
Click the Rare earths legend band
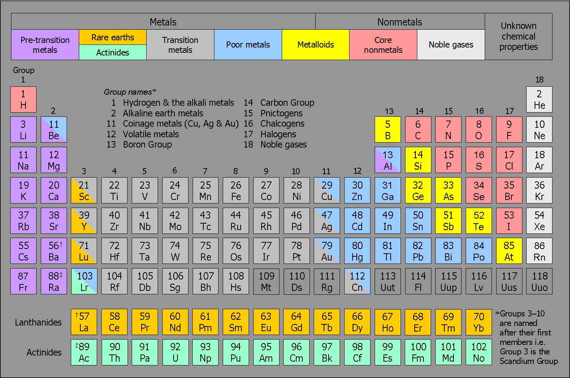(x=112, y=37)
